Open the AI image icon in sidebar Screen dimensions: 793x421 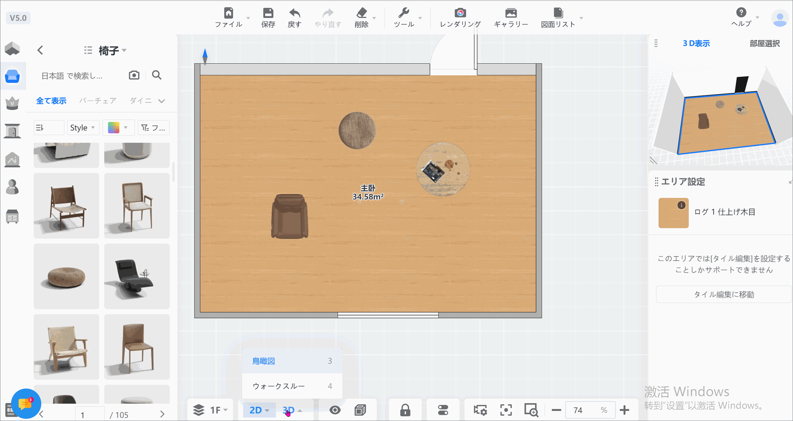(x=12, y=160)
